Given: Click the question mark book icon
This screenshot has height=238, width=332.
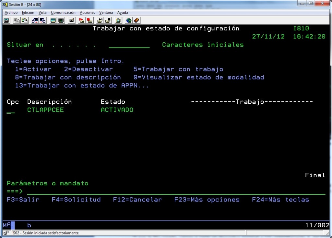Looking at the screenshot, I should point(136,20).
